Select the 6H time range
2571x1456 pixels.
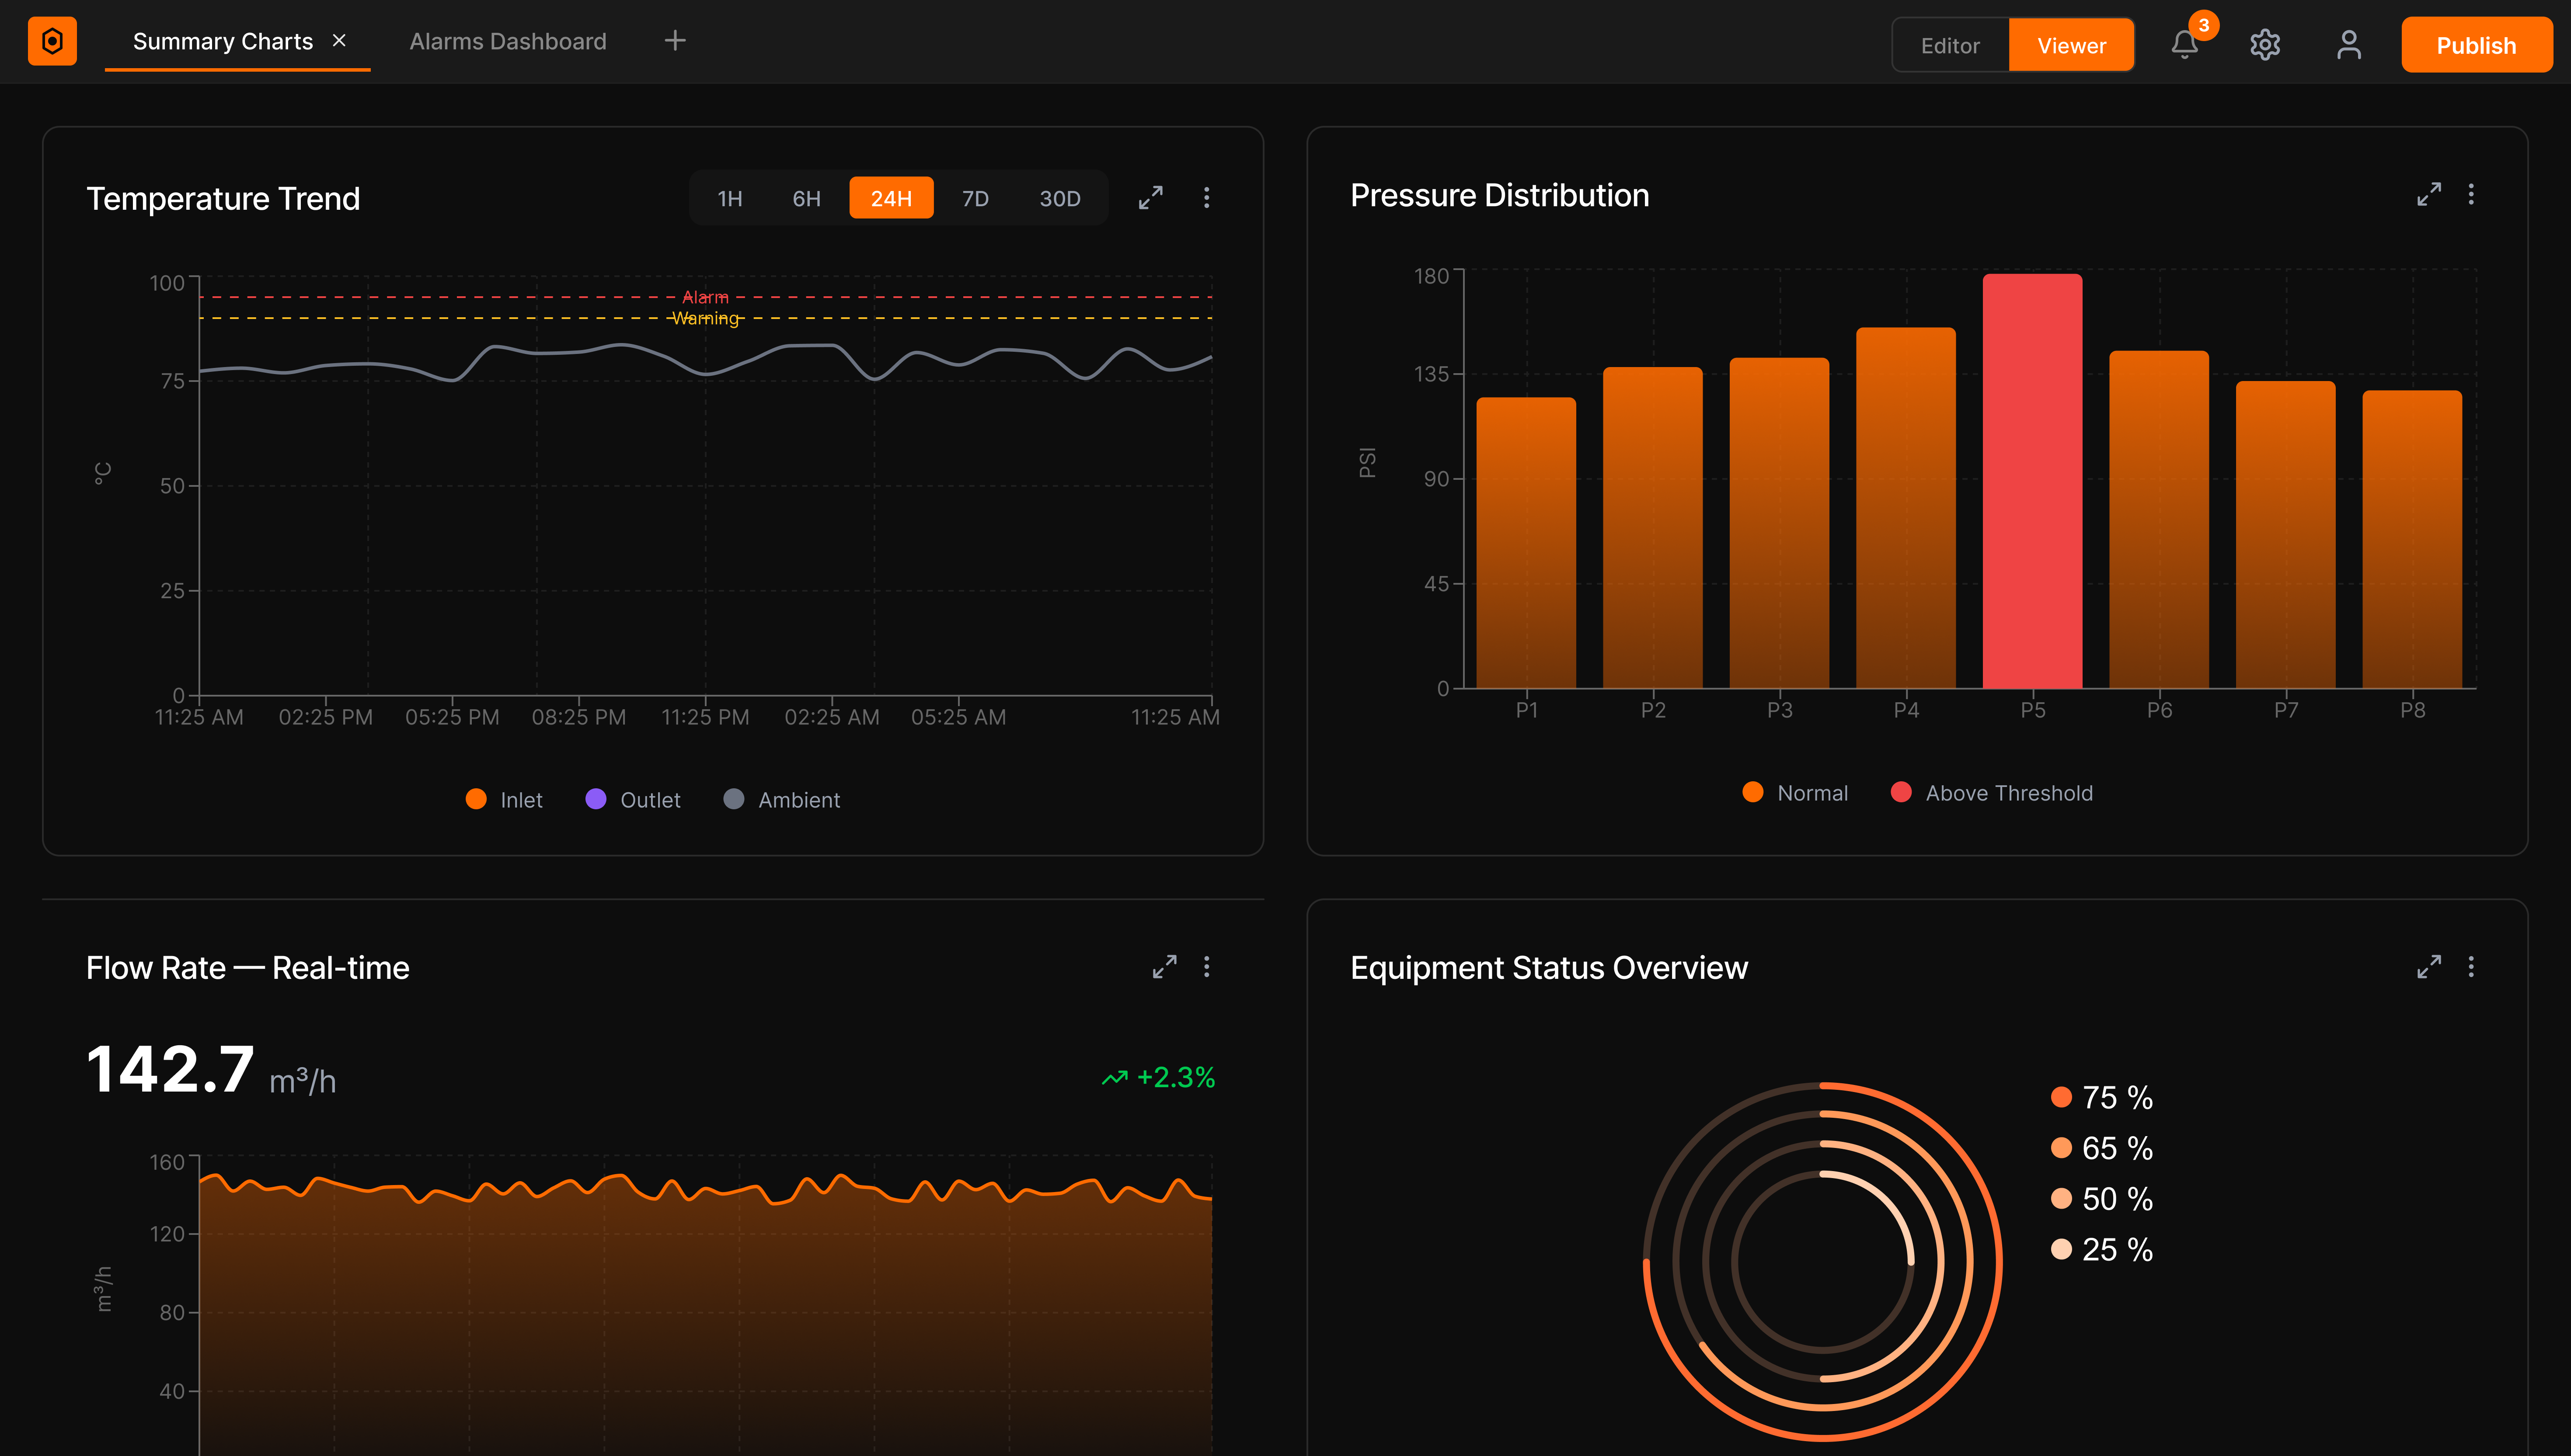click(806, 198)
